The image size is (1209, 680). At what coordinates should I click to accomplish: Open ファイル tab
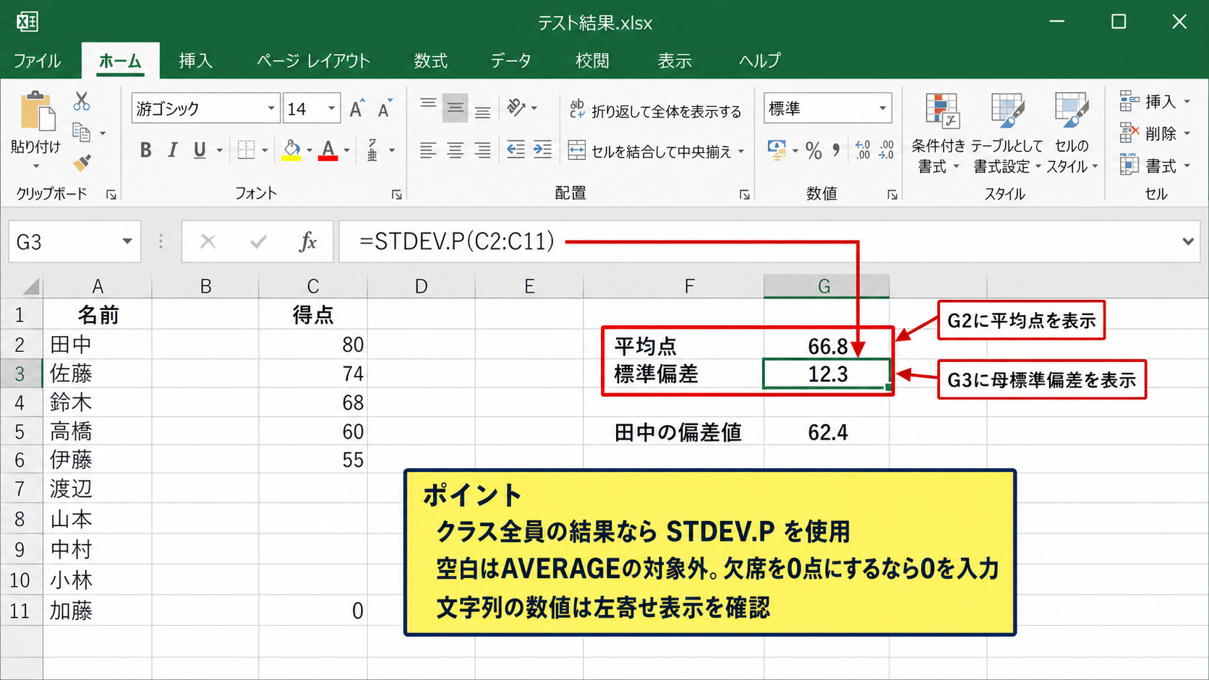click(37, 61)
